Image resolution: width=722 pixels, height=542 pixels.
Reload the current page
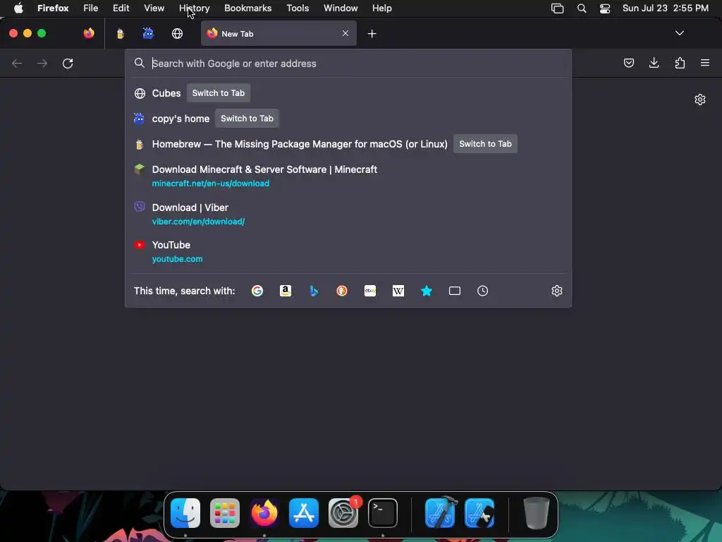click(68, 63)
